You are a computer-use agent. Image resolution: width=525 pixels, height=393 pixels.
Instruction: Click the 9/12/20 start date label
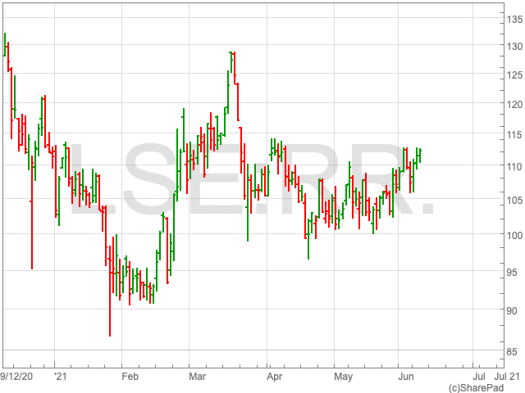pos(17,377)
